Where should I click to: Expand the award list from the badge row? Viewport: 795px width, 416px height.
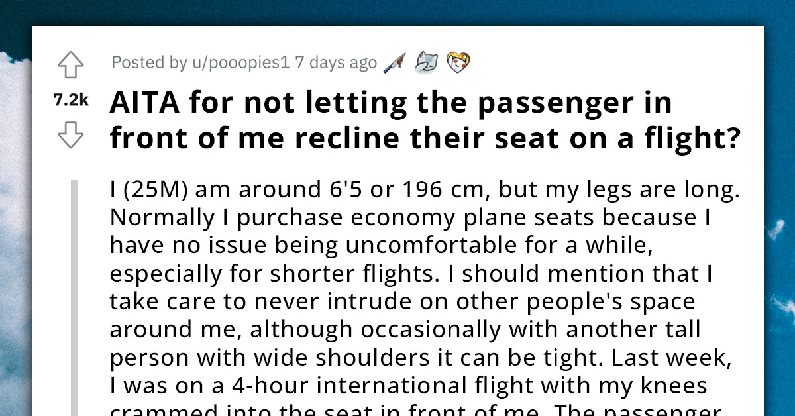[x=427, y=60]
